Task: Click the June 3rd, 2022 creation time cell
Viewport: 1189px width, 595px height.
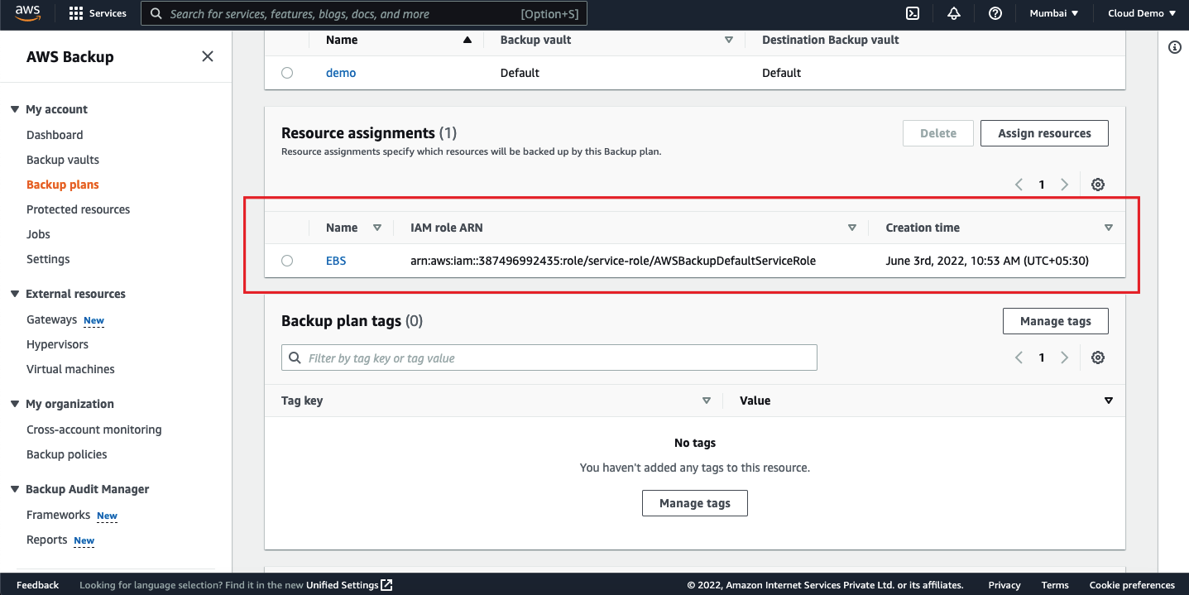Action: 987,261
